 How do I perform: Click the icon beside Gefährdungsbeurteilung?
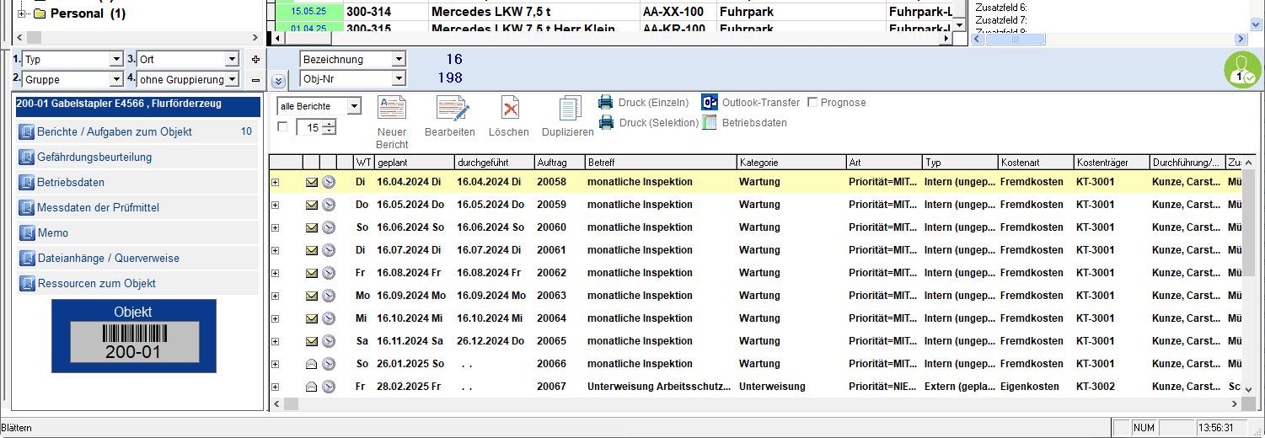click(x=27, y=158)
